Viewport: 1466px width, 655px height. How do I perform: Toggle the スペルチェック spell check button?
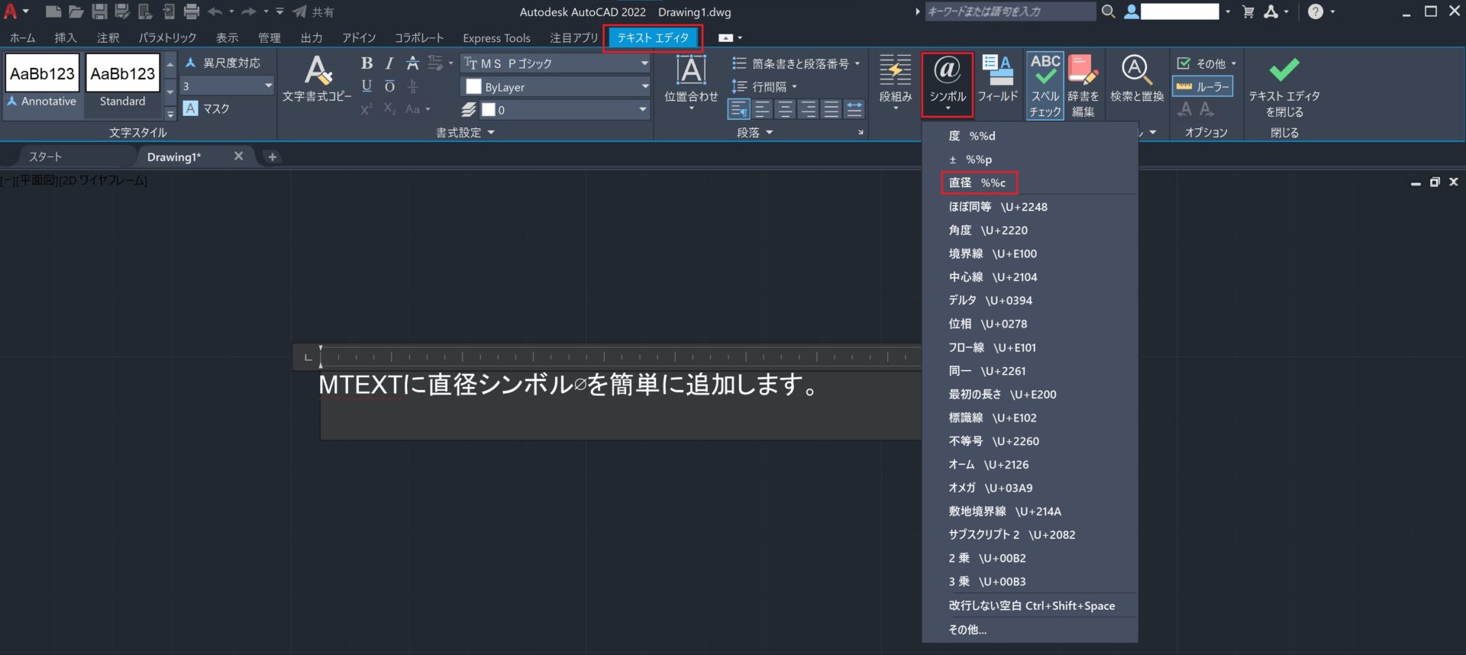tap(1045, 86)
